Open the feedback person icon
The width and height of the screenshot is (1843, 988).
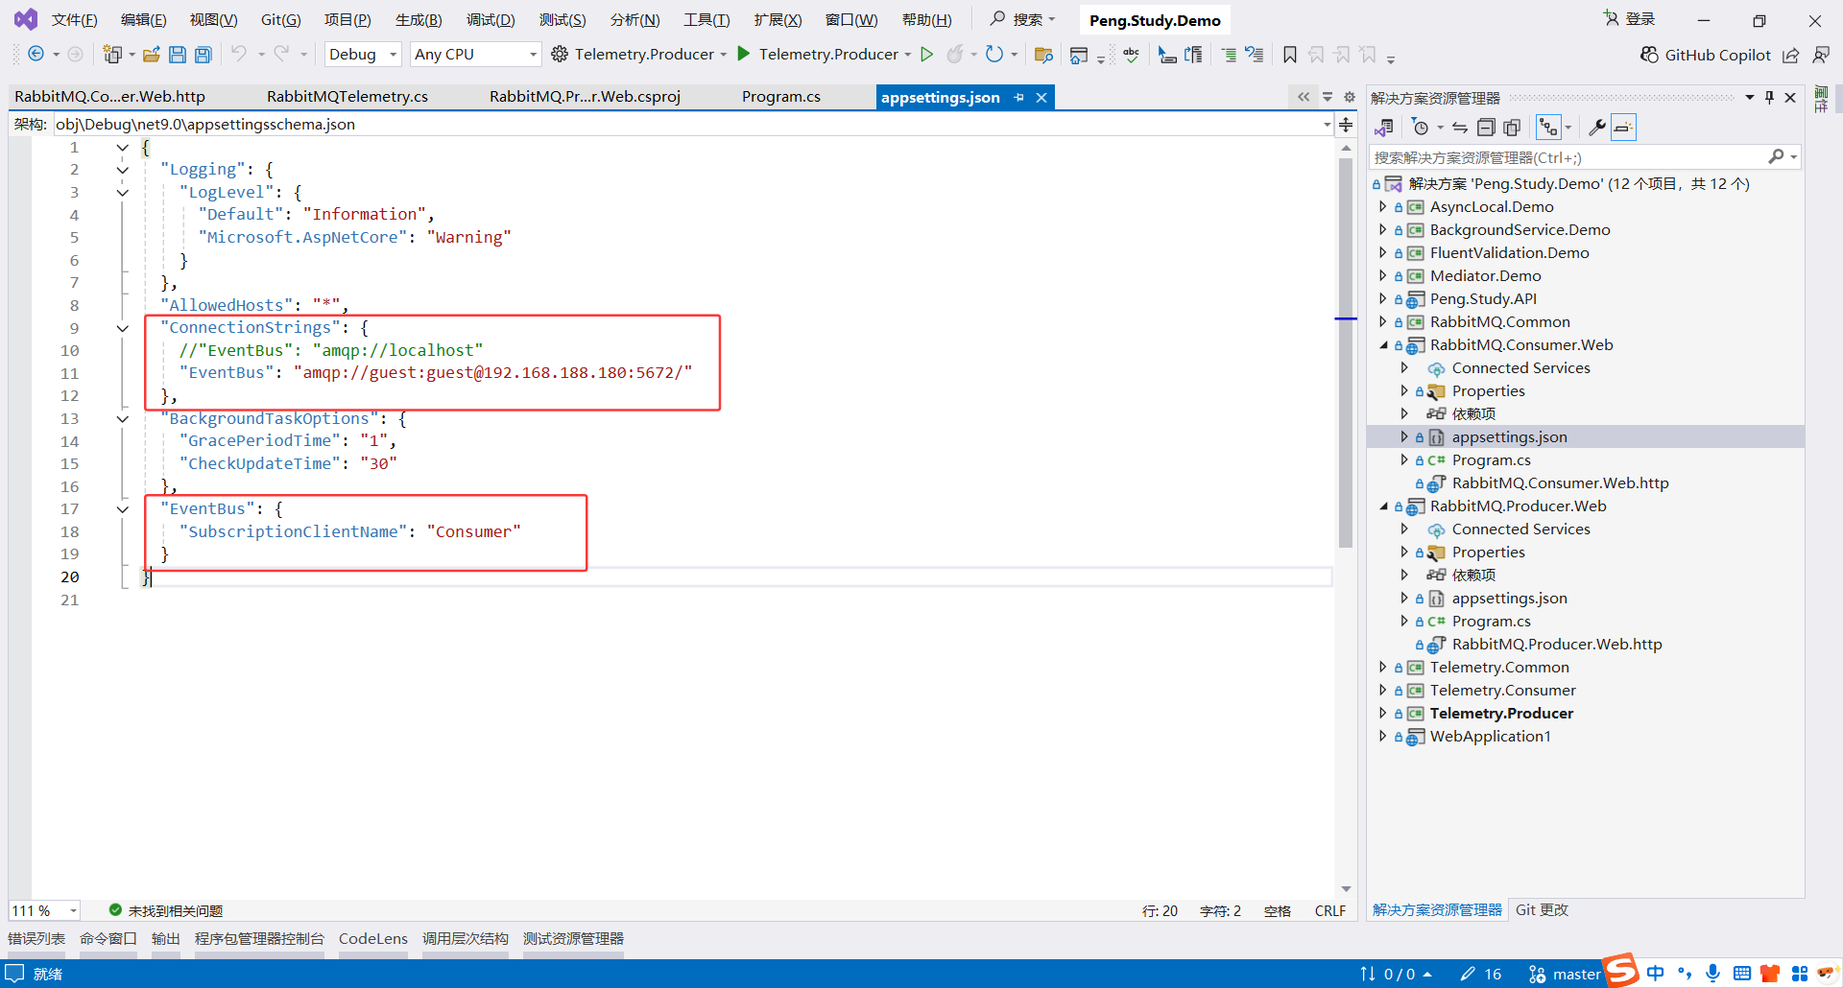coord(1821,55)
